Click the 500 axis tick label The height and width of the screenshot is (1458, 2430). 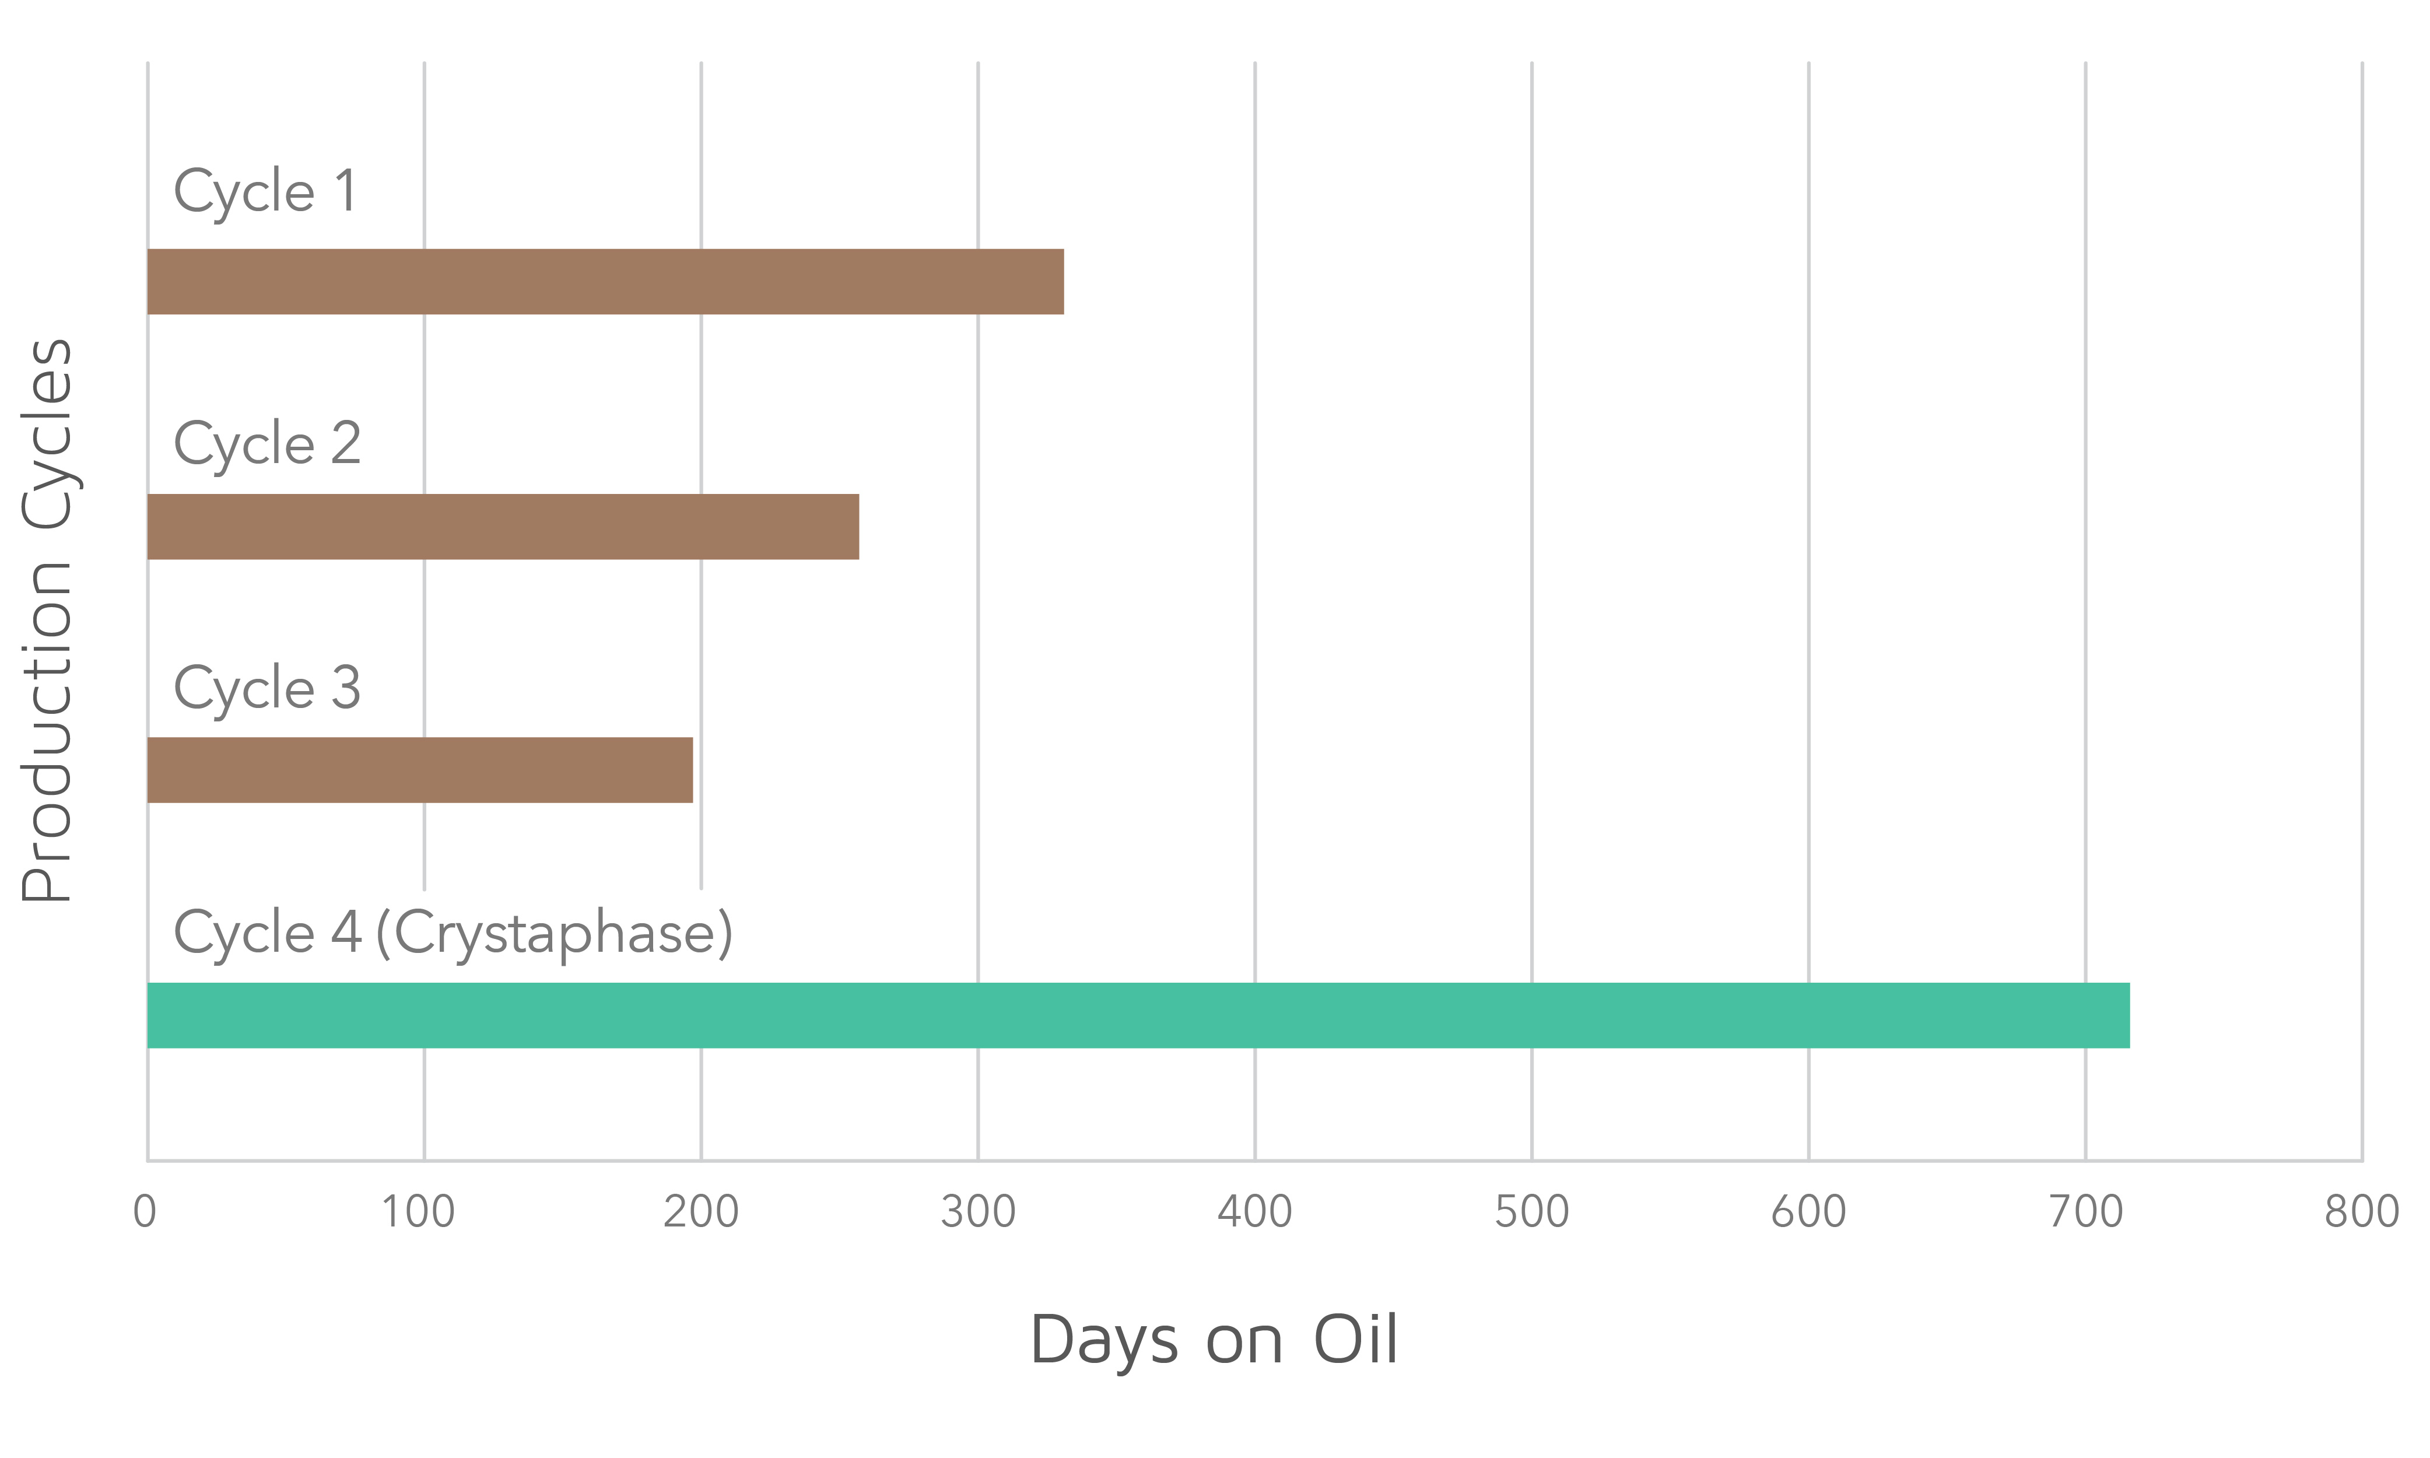coord(1531,1211)
